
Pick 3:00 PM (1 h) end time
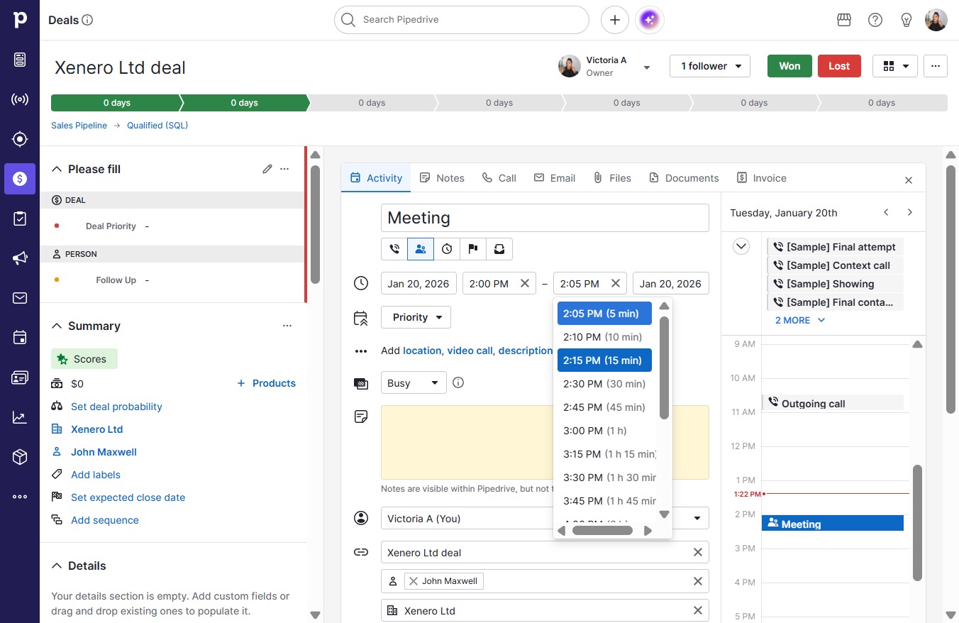(x=604, y=431)
